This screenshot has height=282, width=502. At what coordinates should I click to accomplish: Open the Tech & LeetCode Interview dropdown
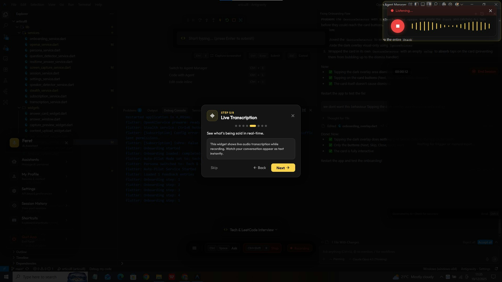251,230
